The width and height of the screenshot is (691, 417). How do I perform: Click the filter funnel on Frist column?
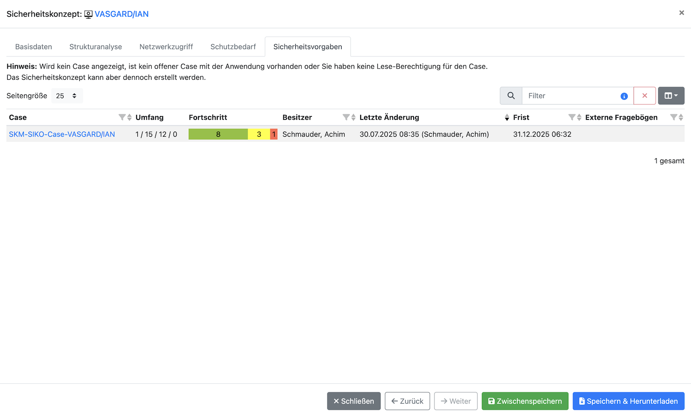pos(572,117)
